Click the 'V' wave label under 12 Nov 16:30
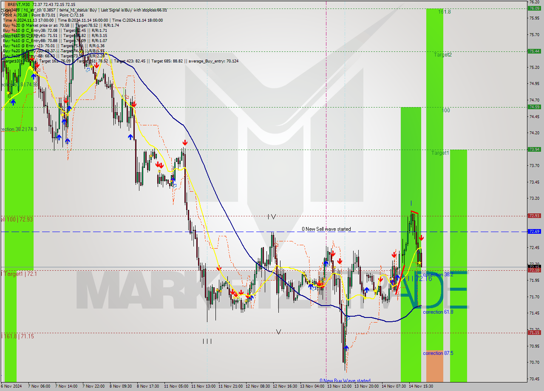 (x=278, y=332)
